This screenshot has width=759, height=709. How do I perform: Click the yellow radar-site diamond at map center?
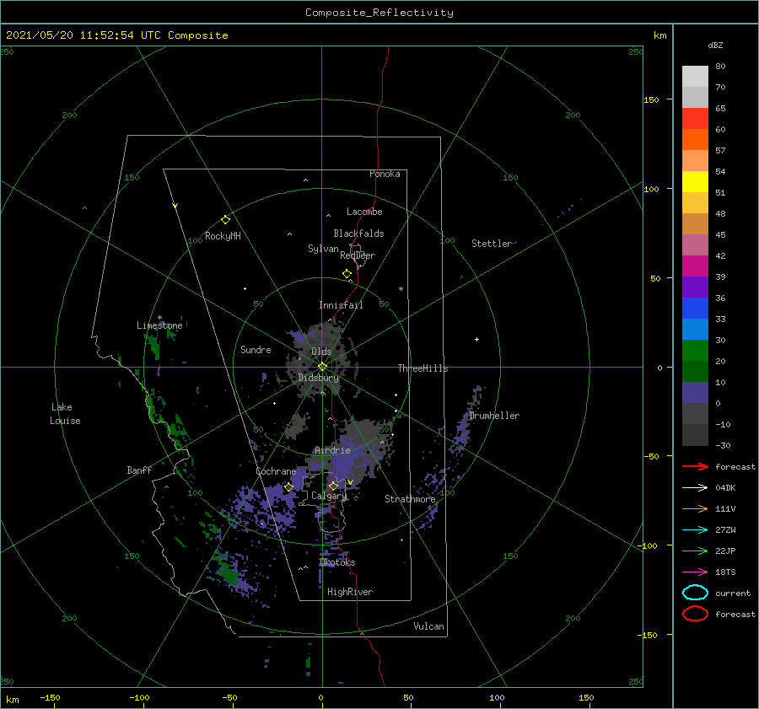[x=322, y=367]
